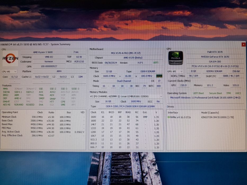Screen dimensions: 247x185
Task: Click the BIOS date 08/30/2024
Action: coord(111,63)
